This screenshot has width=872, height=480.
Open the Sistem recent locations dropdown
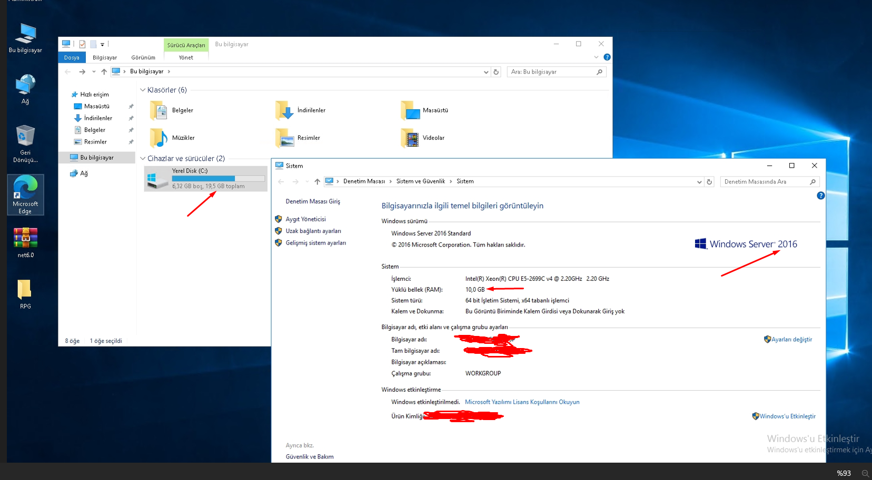(x=307, y=182)
